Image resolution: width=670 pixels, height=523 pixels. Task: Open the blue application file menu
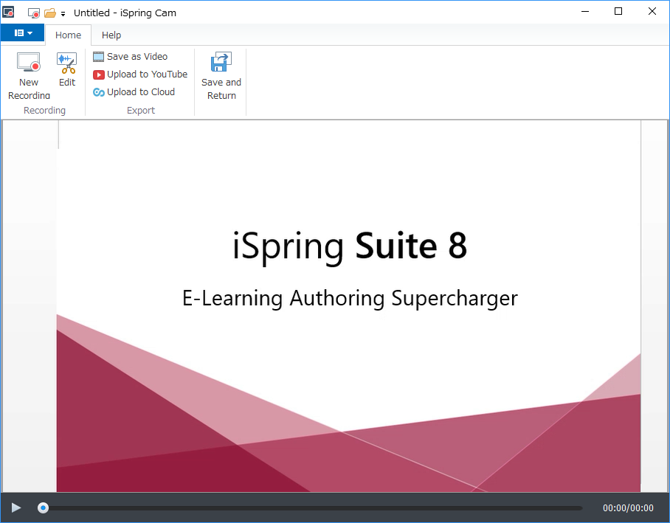(23, 33)
